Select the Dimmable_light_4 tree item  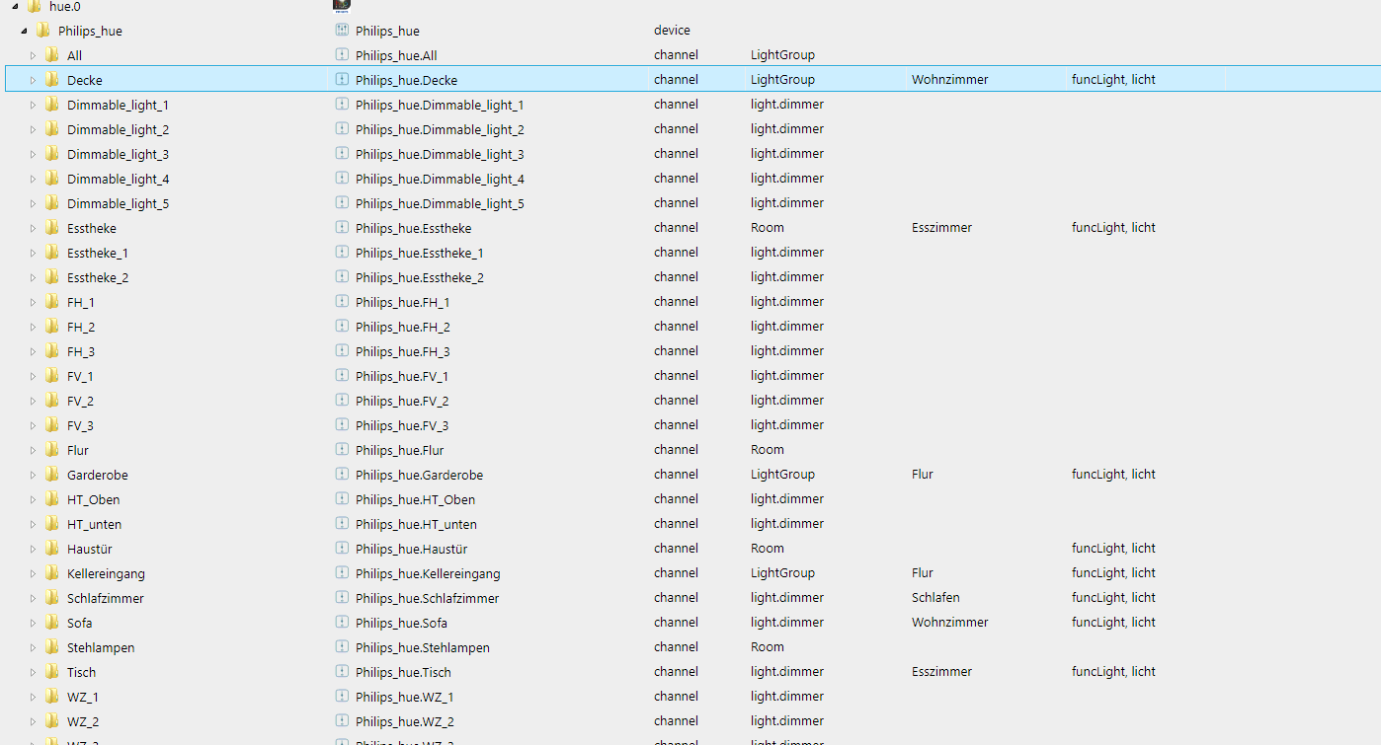(x=118, y=179)
